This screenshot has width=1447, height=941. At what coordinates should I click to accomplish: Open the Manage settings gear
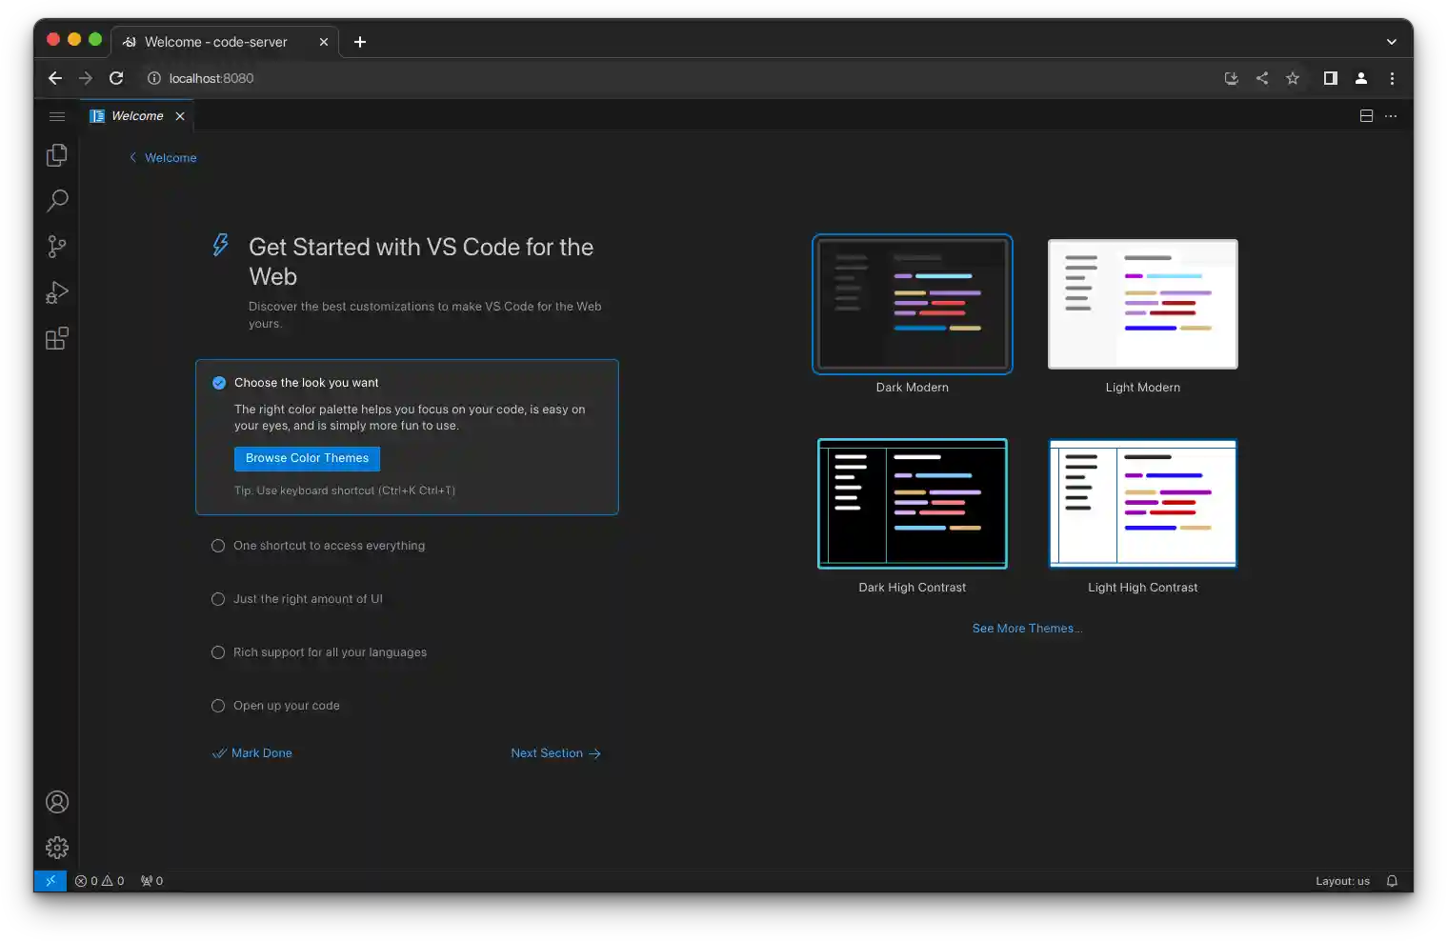(x=56, y=847)
